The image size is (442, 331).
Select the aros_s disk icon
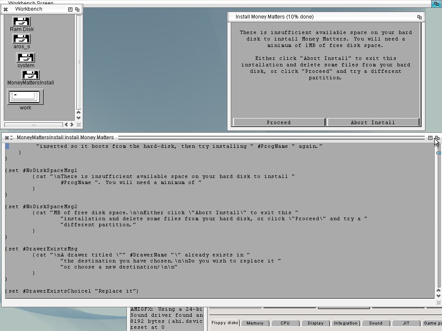click(x=22, y=39)
